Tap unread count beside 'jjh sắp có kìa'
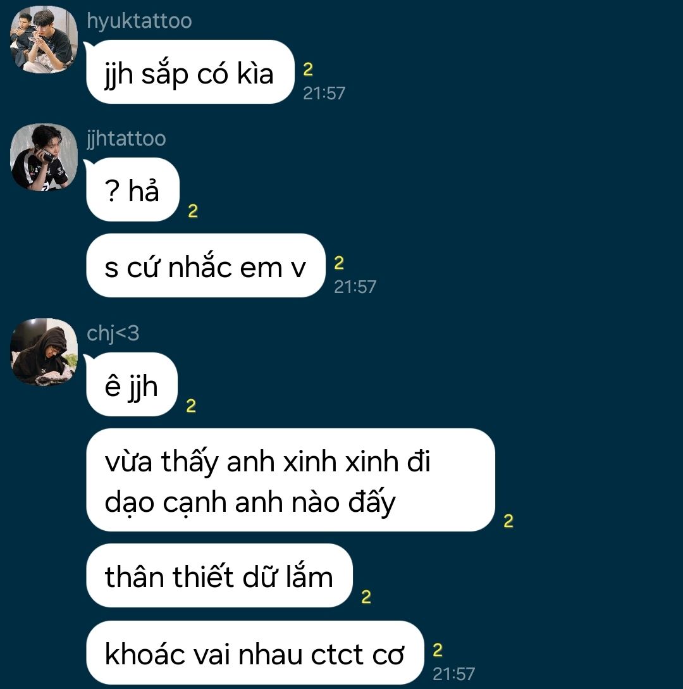Viewport: 683px width, 689px height. pyautogui.click(x=308, y=70)
